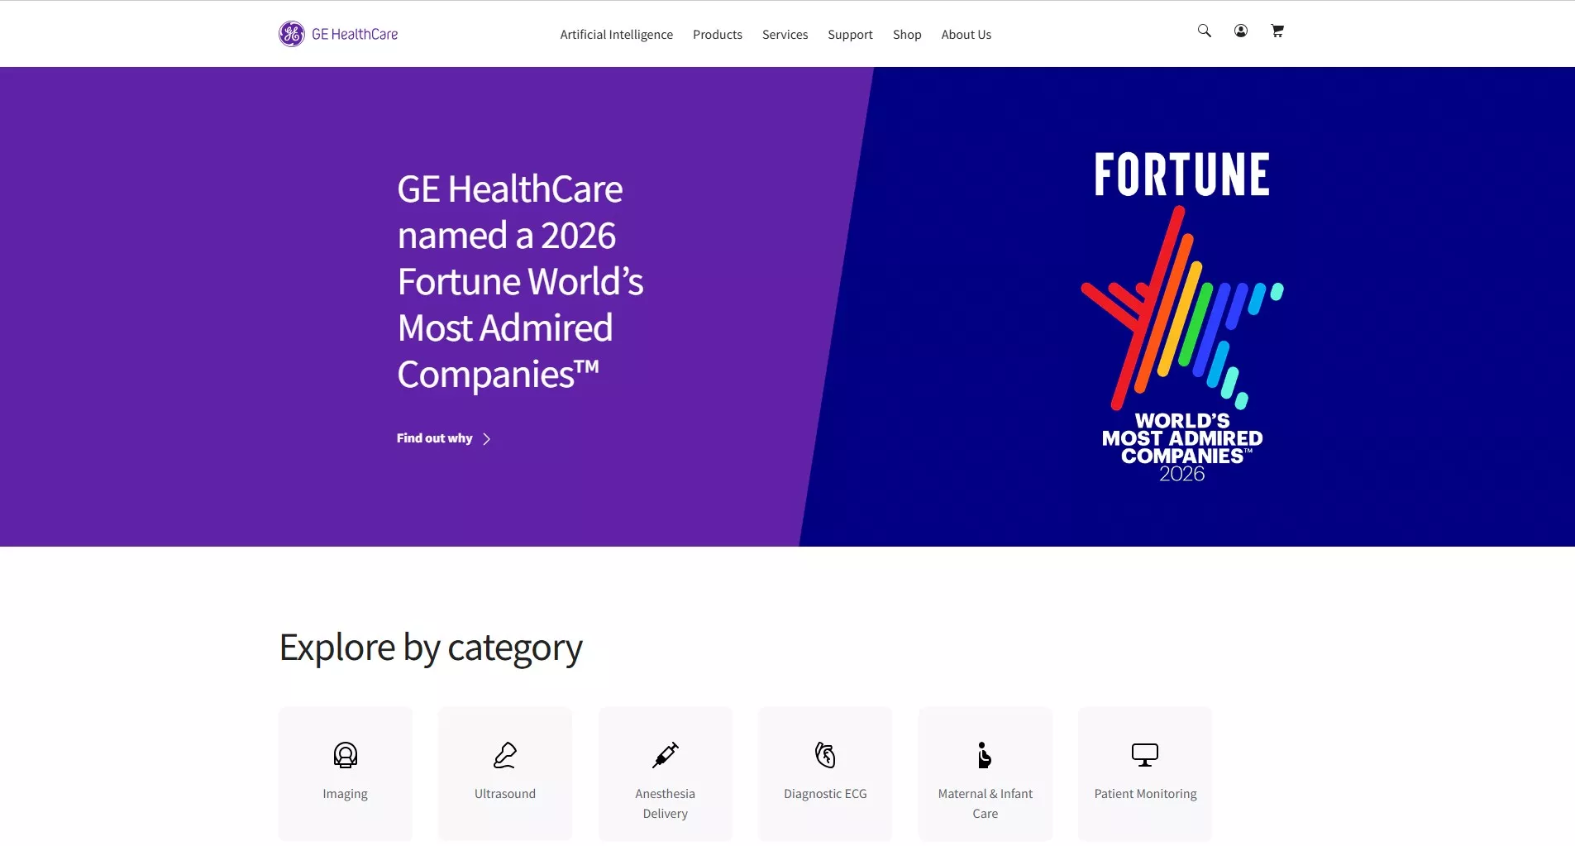Expand the Support navigation menu

pos(849,34)
